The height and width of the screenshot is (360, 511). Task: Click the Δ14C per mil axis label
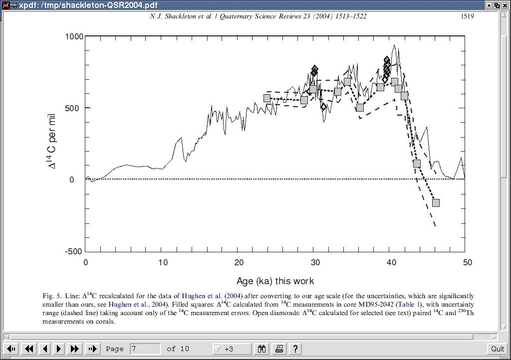[51, 142]
